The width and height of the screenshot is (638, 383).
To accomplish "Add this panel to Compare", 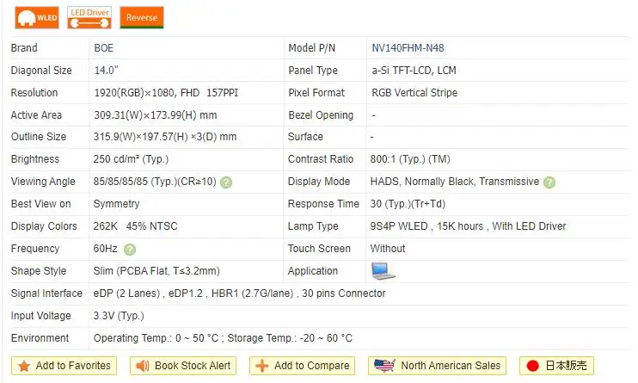I will click(303, 366).
